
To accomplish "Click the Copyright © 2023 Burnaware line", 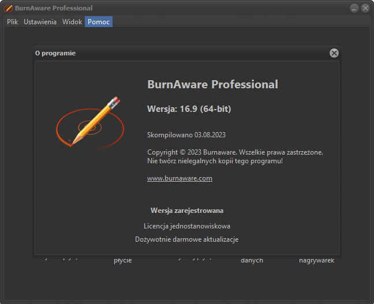I will tap(235, 152).
